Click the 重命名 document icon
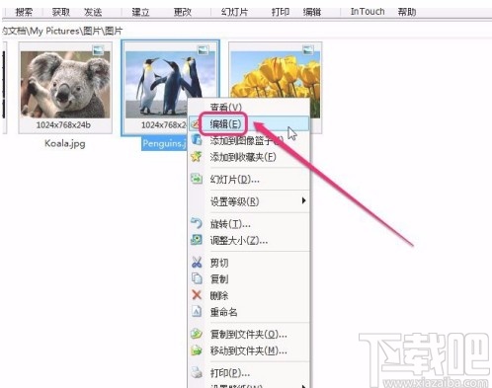 [x=197, y=311]
